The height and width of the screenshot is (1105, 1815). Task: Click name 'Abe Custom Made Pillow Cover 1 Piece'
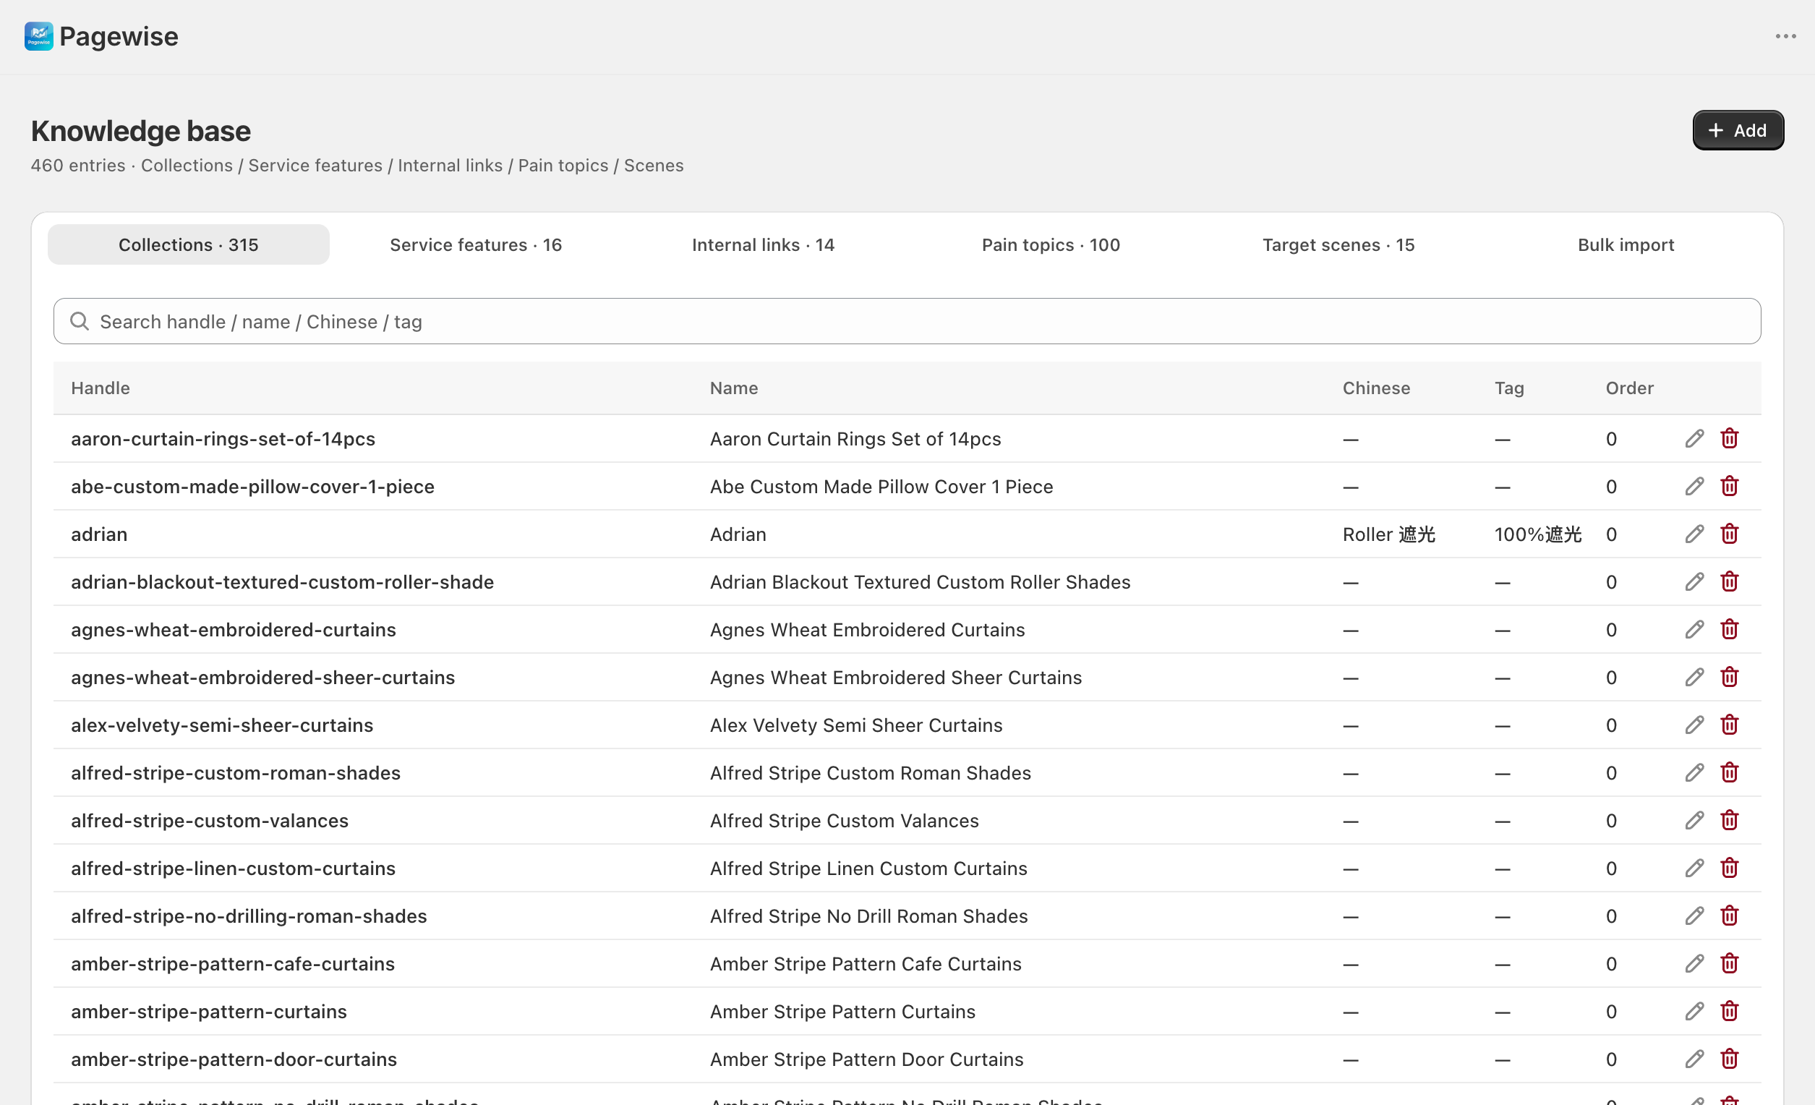pos(881,486)
